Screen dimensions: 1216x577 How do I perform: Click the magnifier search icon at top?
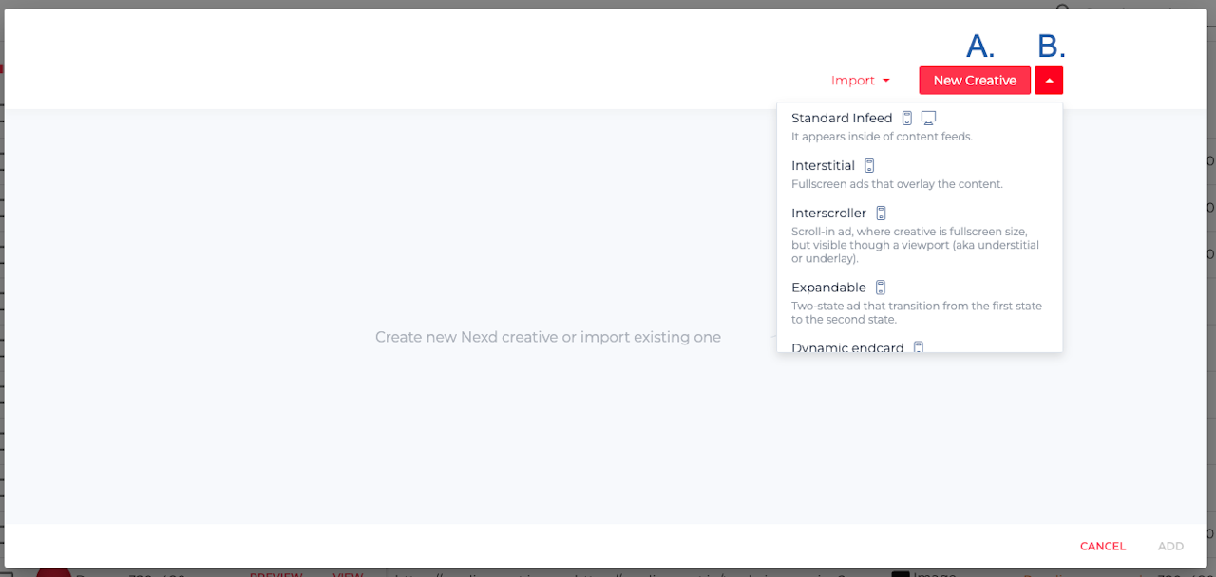pos(1063,9)
